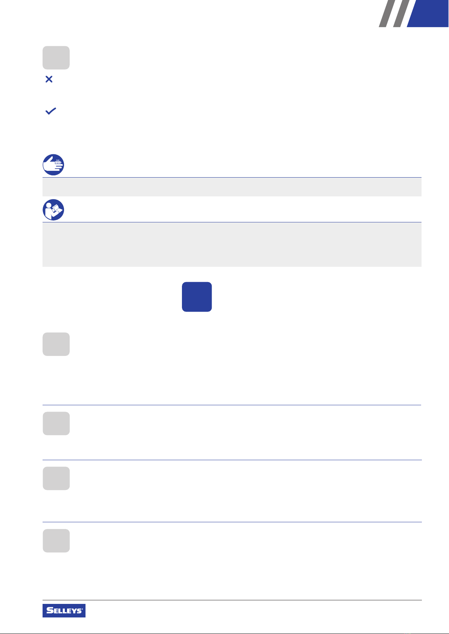
Task: Click first gray square below the blue square
Action: tap(56, 344)
